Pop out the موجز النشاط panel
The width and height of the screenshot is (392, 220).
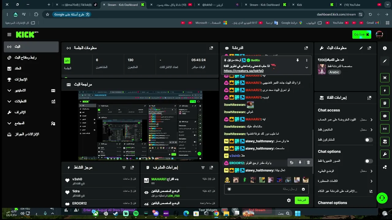point(132,167)
